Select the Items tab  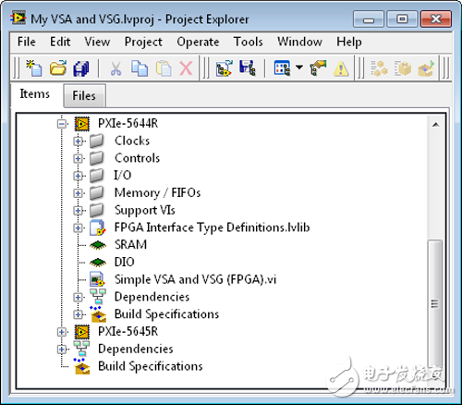click(x=34, y=94)
